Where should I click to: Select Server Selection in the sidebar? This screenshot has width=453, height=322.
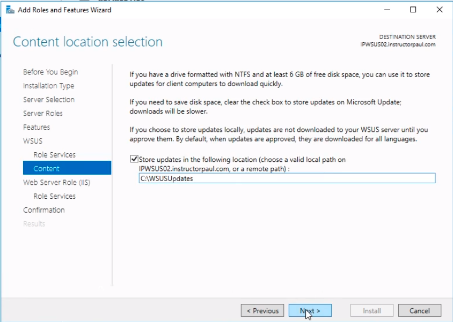pyautogui.click(x=49, y=100)
